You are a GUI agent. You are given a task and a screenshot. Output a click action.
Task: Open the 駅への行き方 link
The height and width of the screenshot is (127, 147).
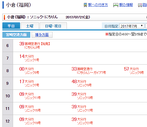(x=98, y=5)
